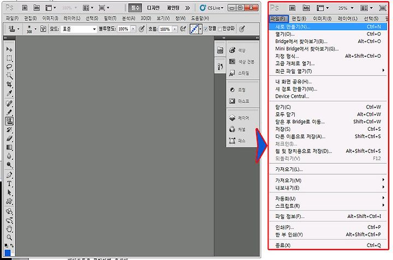Toggle the 인상파 checkbox
Viewport: 393px width, 260px height.
[220, 29]
